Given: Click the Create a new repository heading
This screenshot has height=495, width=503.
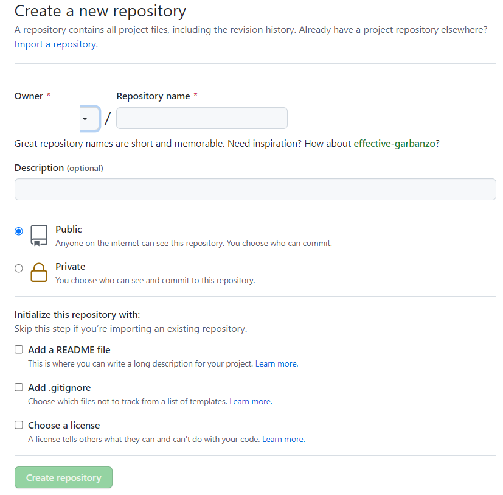Looking at the screenshot, I should click(x=100, y=12).
